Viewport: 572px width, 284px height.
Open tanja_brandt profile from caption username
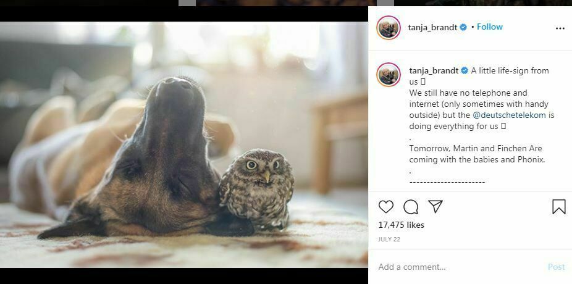pos(434,71)
